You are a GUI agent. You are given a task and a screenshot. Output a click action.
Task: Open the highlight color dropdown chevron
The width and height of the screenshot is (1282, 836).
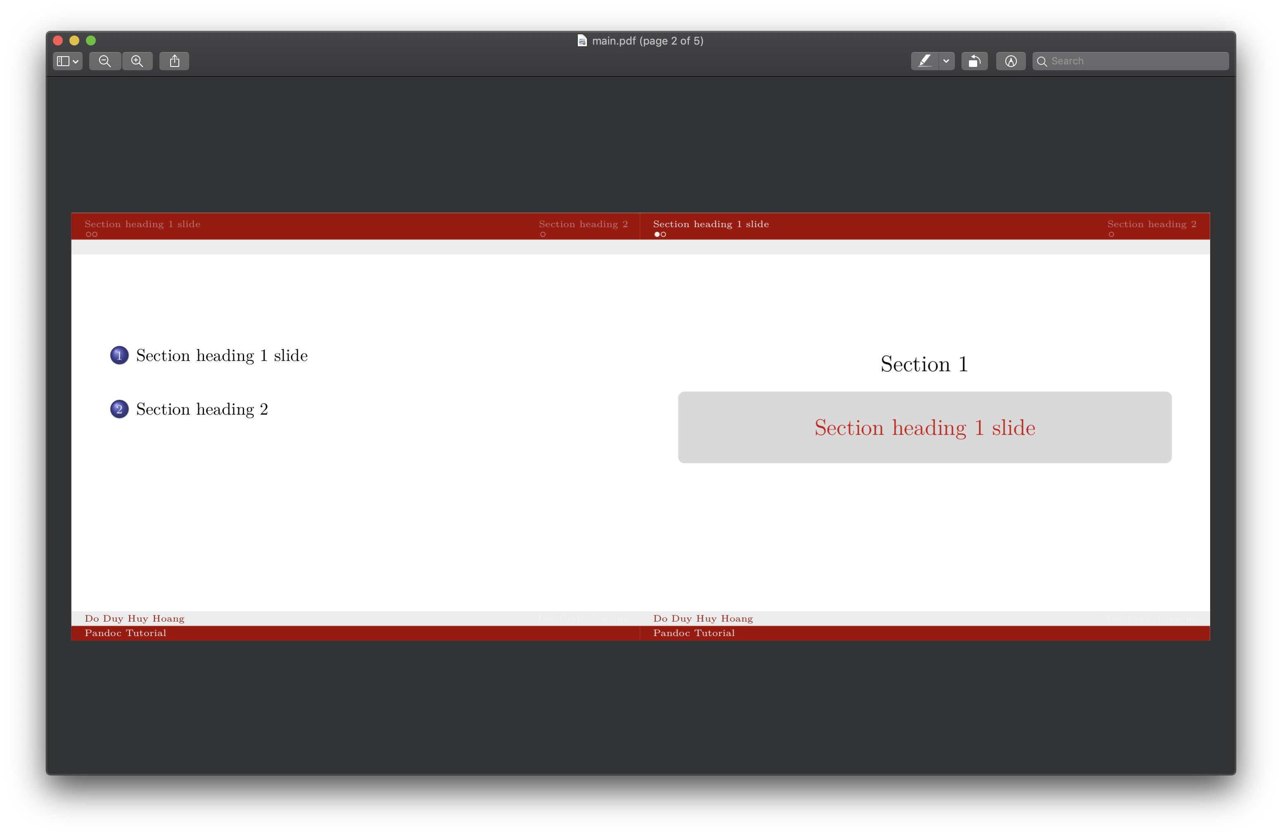946,61
